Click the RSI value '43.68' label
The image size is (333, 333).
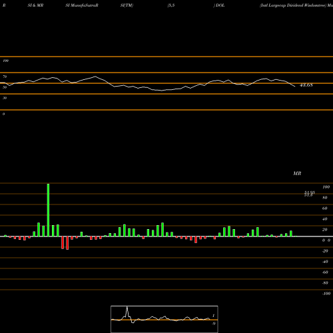(x=306, y=85)
